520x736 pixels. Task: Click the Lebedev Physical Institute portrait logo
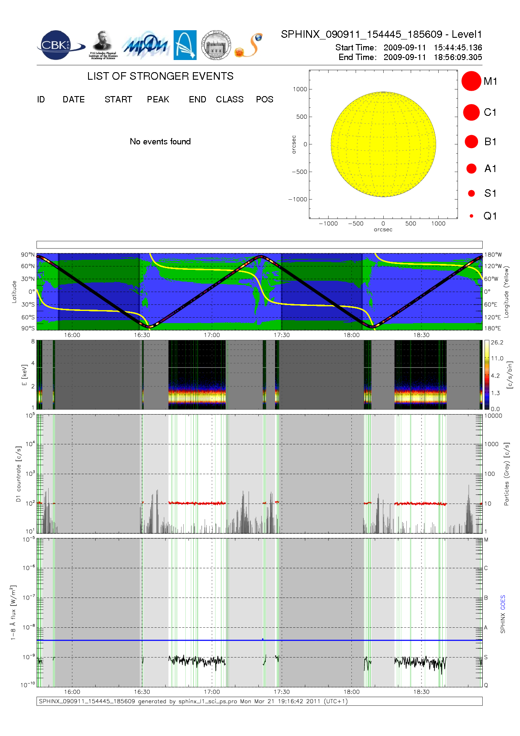(103, 45)
